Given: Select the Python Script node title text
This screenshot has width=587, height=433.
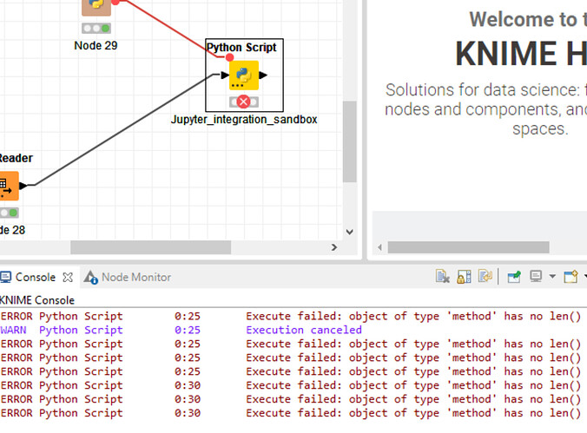Looking at the screenshot, I should coord(241,48).
